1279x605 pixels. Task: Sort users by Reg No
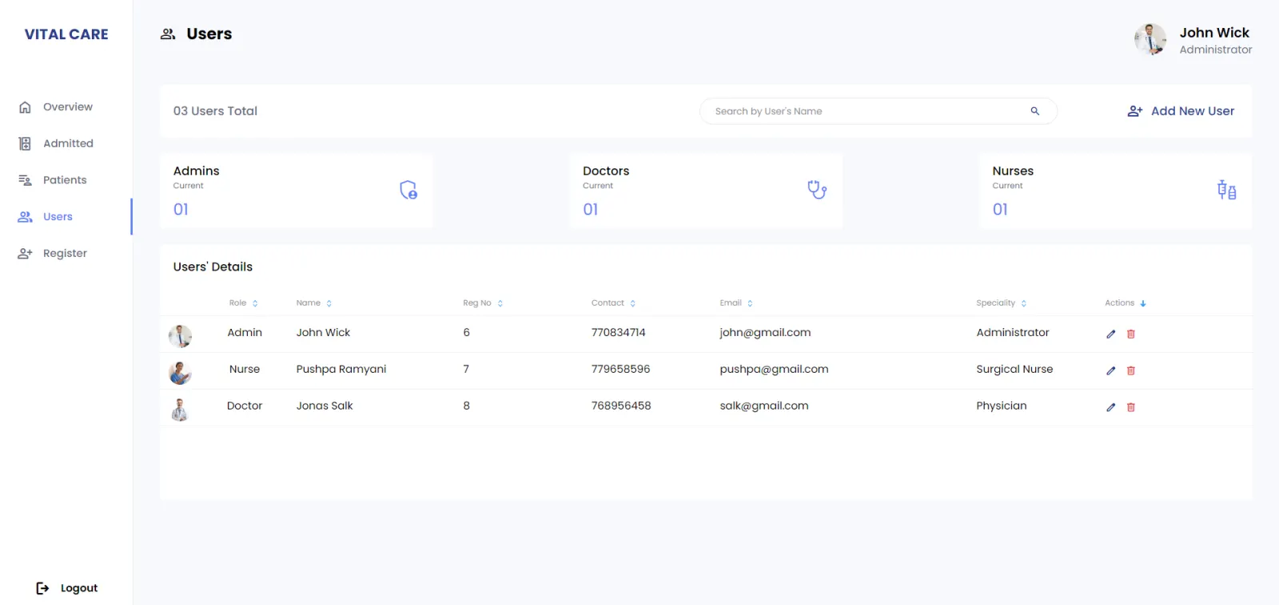click(483, 303)
